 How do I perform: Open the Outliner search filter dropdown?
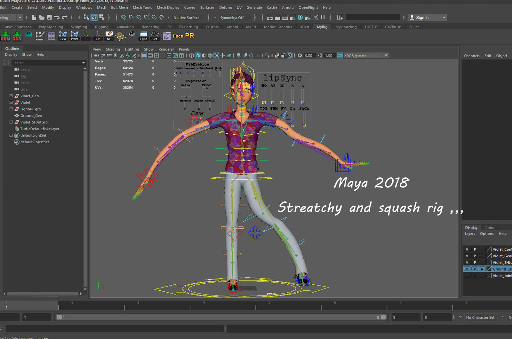click(x=84, y=63)
